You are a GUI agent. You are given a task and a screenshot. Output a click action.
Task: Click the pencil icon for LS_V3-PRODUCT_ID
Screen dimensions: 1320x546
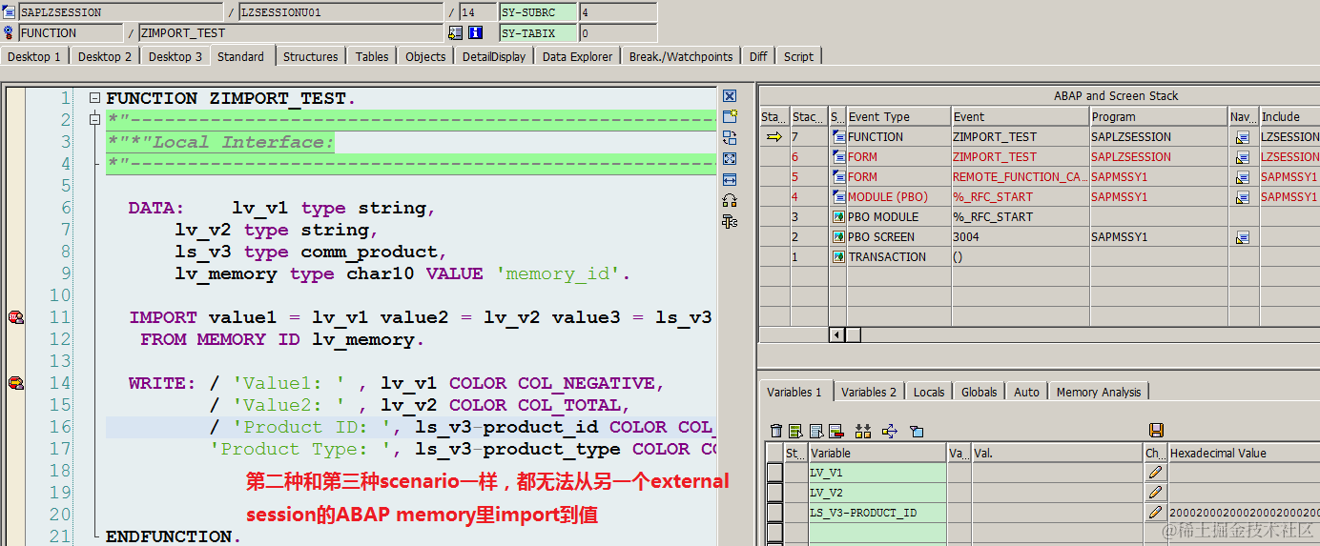pyautogui.click(x=1155, y=513)
